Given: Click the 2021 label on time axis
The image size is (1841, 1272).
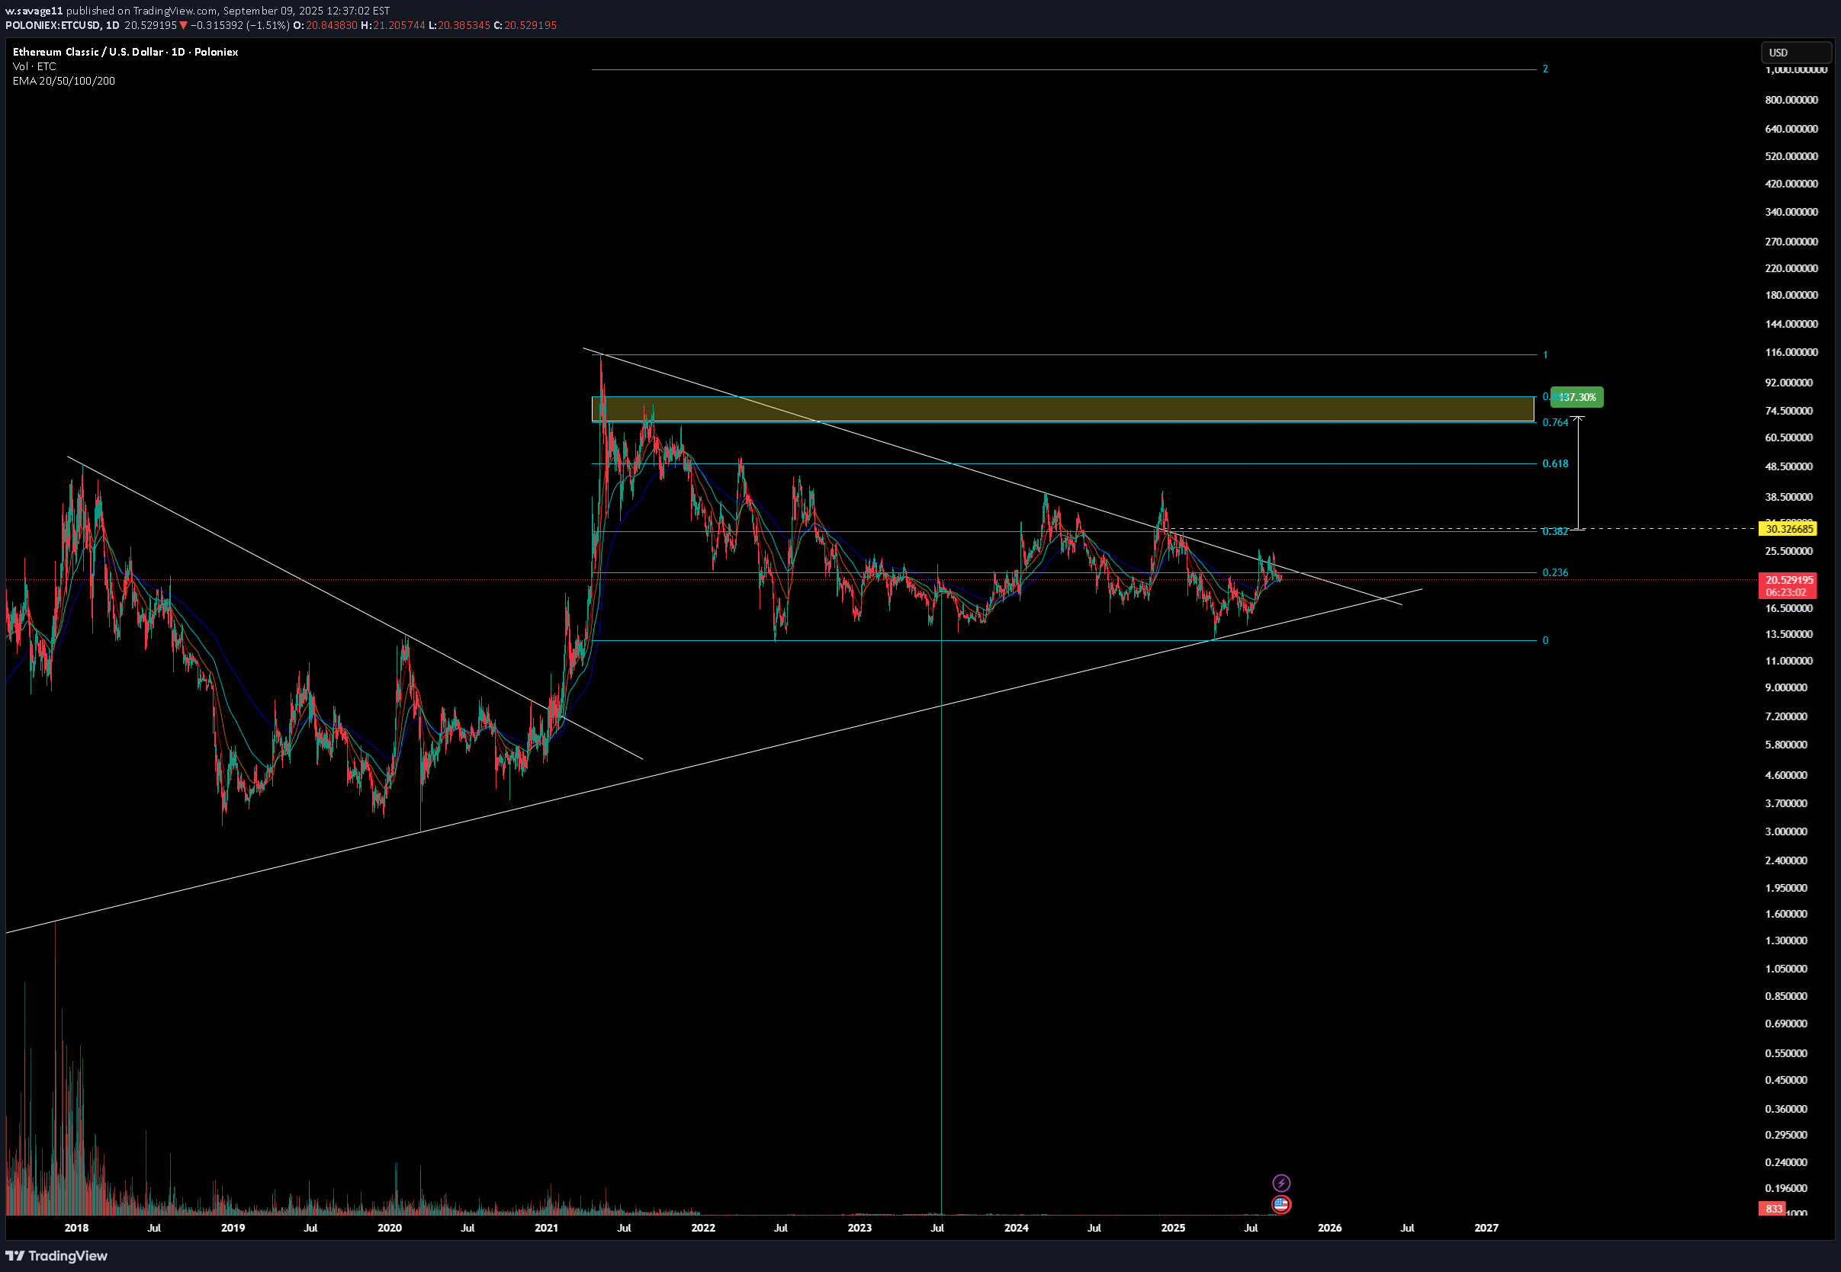Looking at the screenshot, I should (x=546, y=1227).
